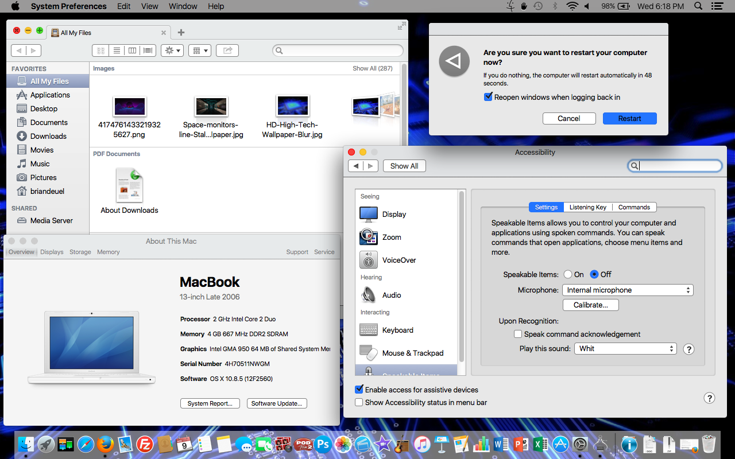Open the Storage tab in About This Mac
Viewport: 735px width, 459px height.
(80, 252)
